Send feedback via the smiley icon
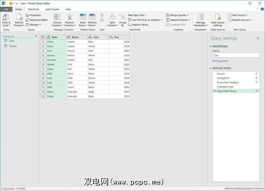The image size is (265, 191). 11,4
